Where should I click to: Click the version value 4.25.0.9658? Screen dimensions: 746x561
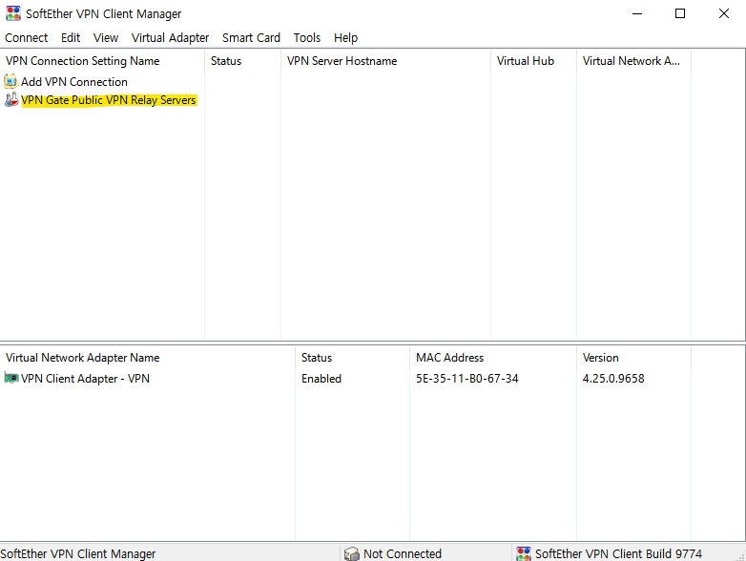pos(613,378)
